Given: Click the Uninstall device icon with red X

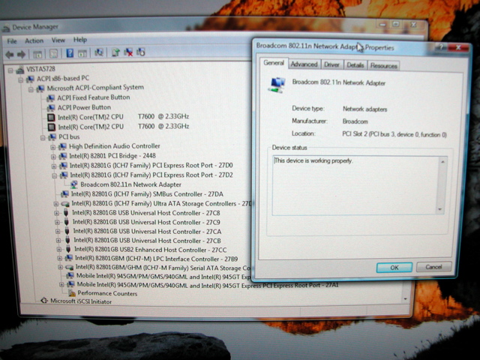Looking at the screenshot, I should [x=128, y=52].
